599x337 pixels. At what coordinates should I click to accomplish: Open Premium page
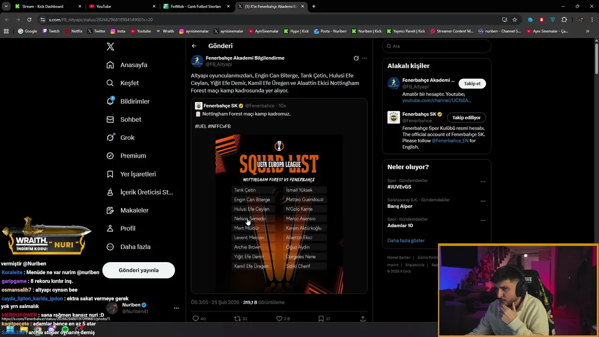126,155
